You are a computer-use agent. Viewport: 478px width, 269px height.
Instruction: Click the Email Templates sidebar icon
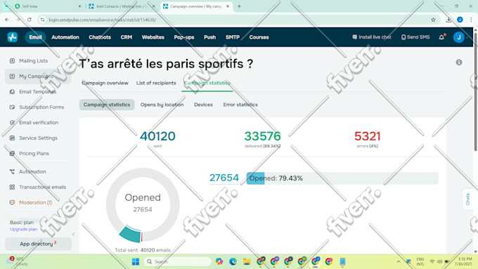[12, 92]
